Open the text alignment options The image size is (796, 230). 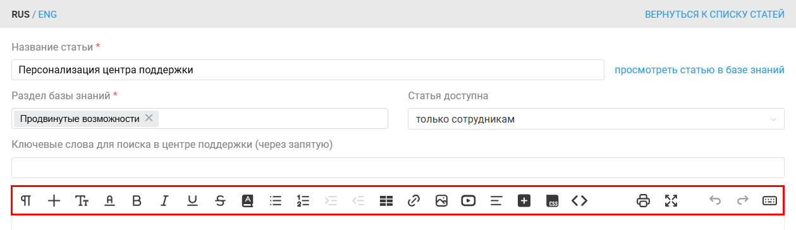click(x=496, y=201)
